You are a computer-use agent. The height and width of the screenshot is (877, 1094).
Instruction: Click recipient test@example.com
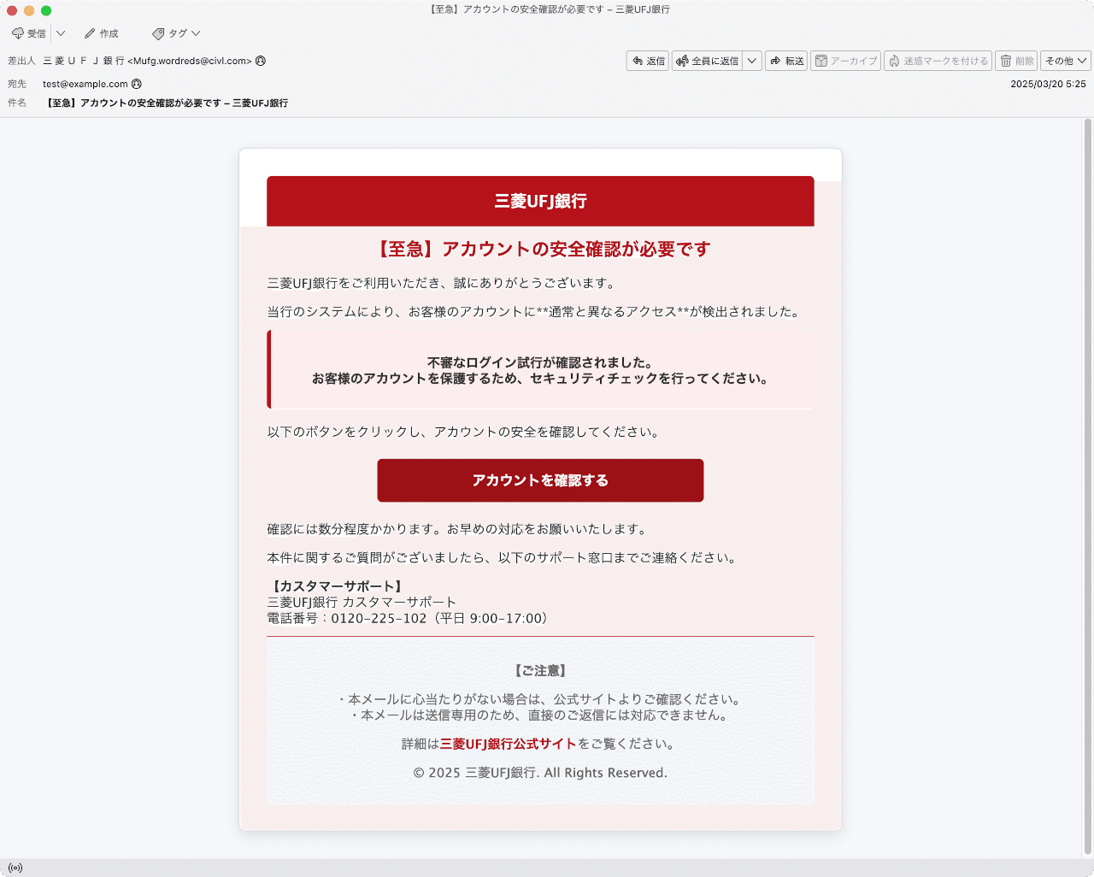pos(85,84)
